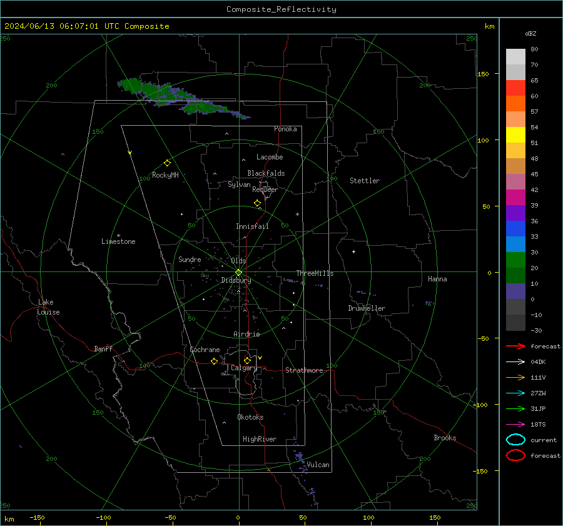The width and height of the screenshot is (563, 526).
Task: Click the cyan current ellipse icon
Action: click(x=515, y=440)
